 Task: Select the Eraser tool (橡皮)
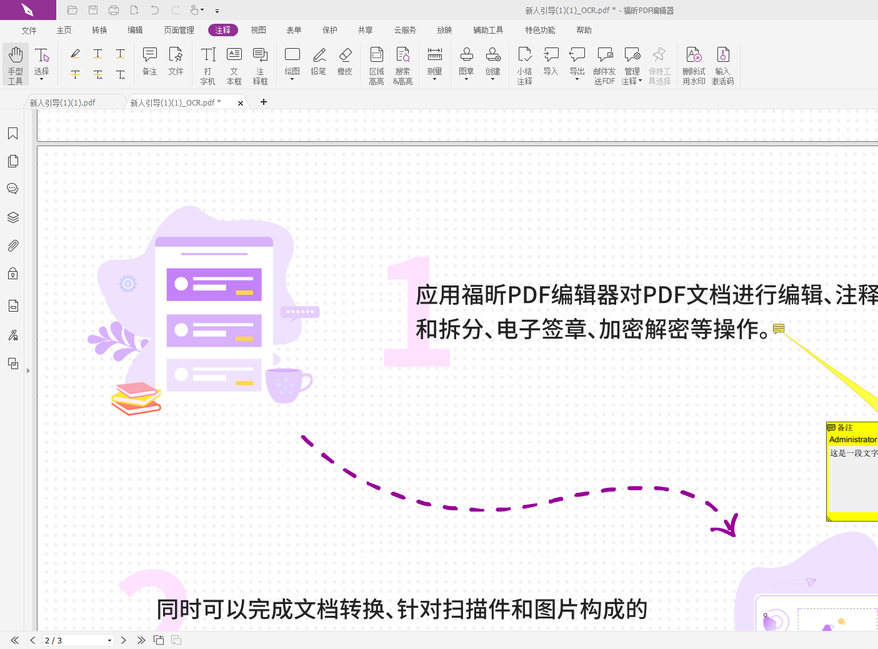tap(345, 61)
